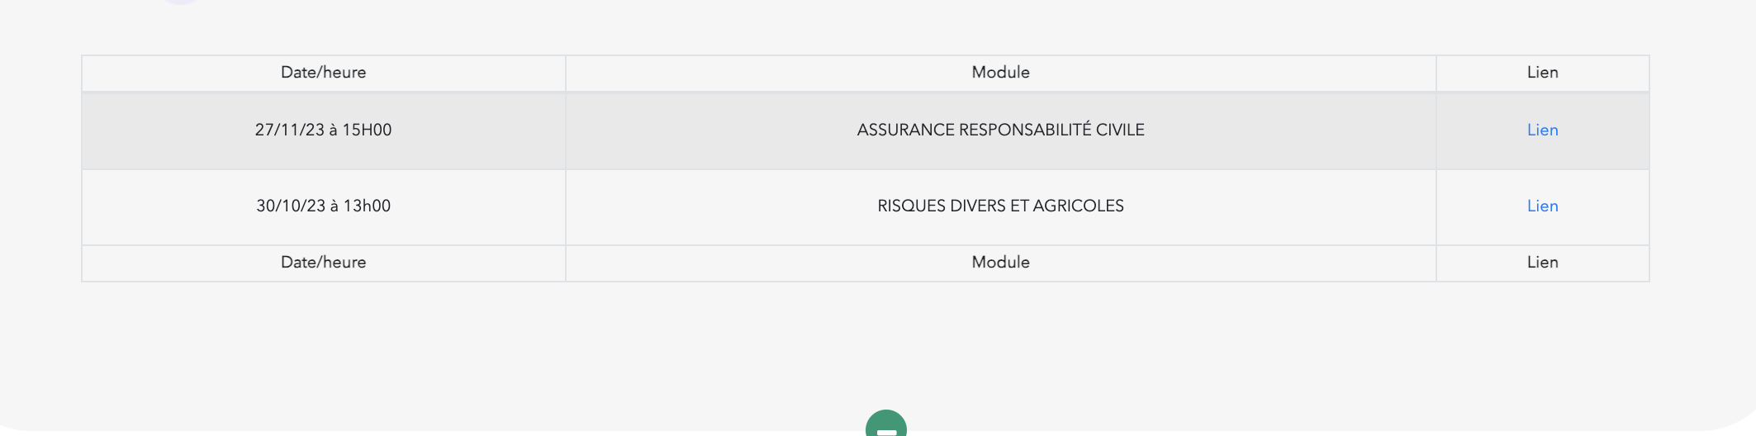Click the word RISQUES in module column
The width and height of the screenshot is (1756, 436).
pos(911,206)
